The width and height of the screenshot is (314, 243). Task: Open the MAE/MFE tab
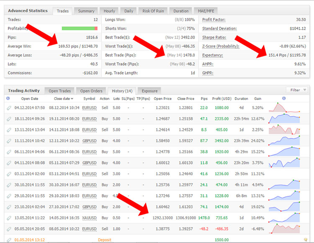(206, 11)
